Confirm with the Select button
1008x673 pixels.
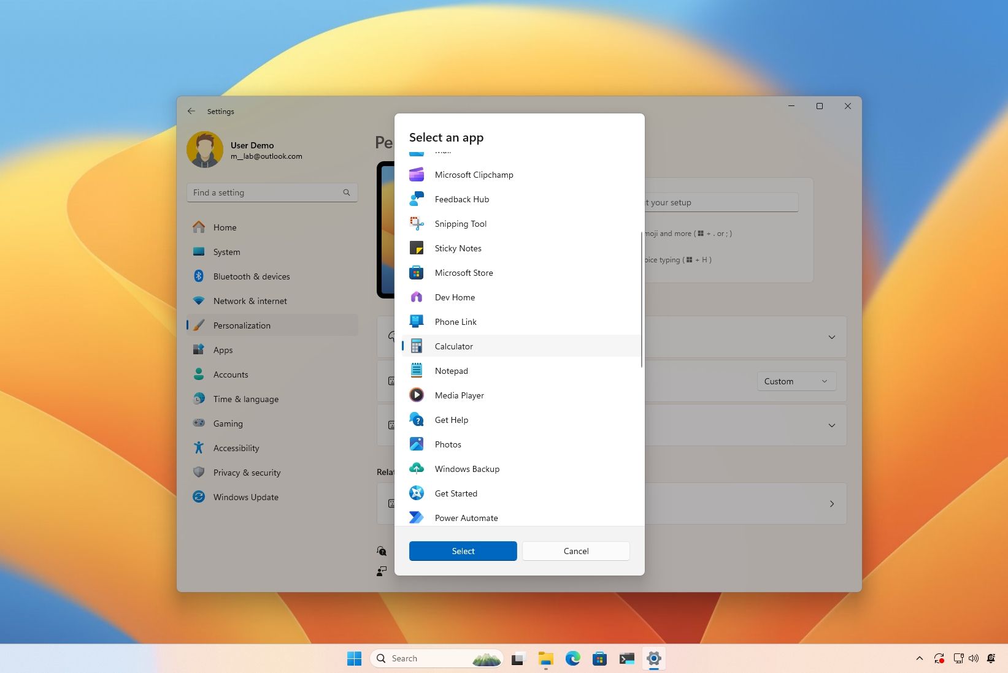coord(463,551)
